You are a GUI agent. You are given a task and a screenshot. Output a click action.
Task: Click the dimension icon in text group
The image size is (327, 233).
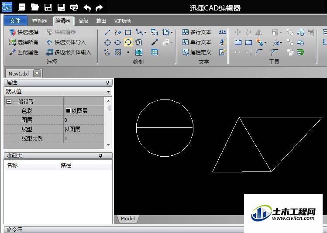(x=222, y=32)
